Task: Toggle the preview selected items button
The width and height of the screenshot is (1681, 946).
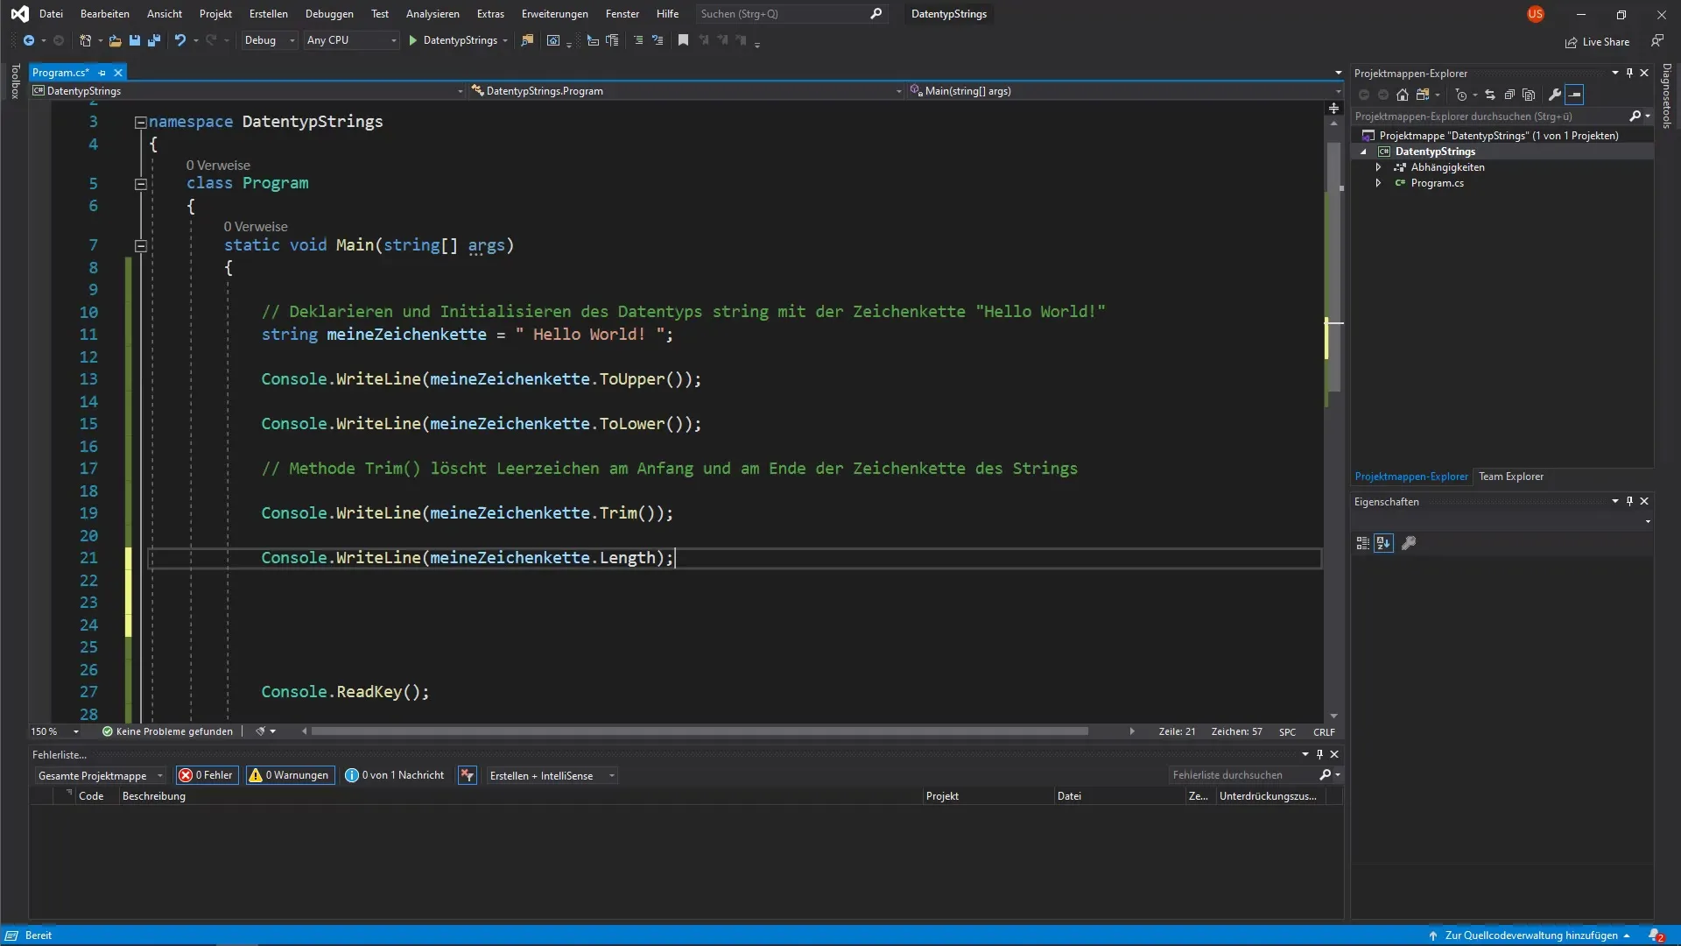Action: (x=1574, y=95)
